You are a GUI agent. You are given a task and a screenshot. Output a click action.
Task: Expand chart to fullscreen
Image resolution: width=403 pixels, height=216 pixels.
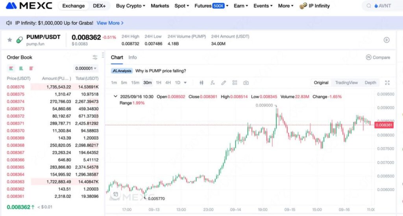387,82
